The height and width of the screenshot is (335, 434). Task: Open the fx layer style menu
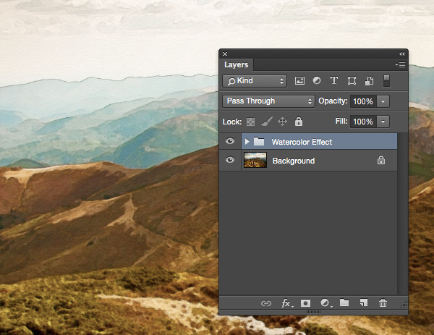point(286,303)
